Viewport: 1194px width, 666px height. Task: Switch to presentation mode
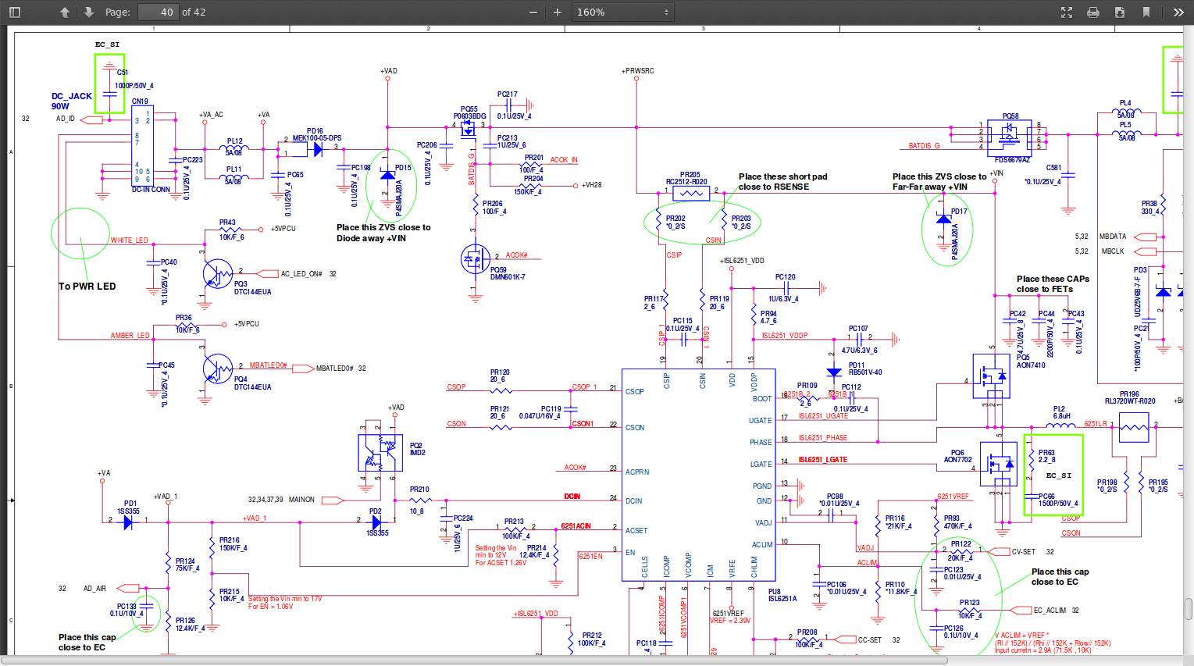(1067, 12)
